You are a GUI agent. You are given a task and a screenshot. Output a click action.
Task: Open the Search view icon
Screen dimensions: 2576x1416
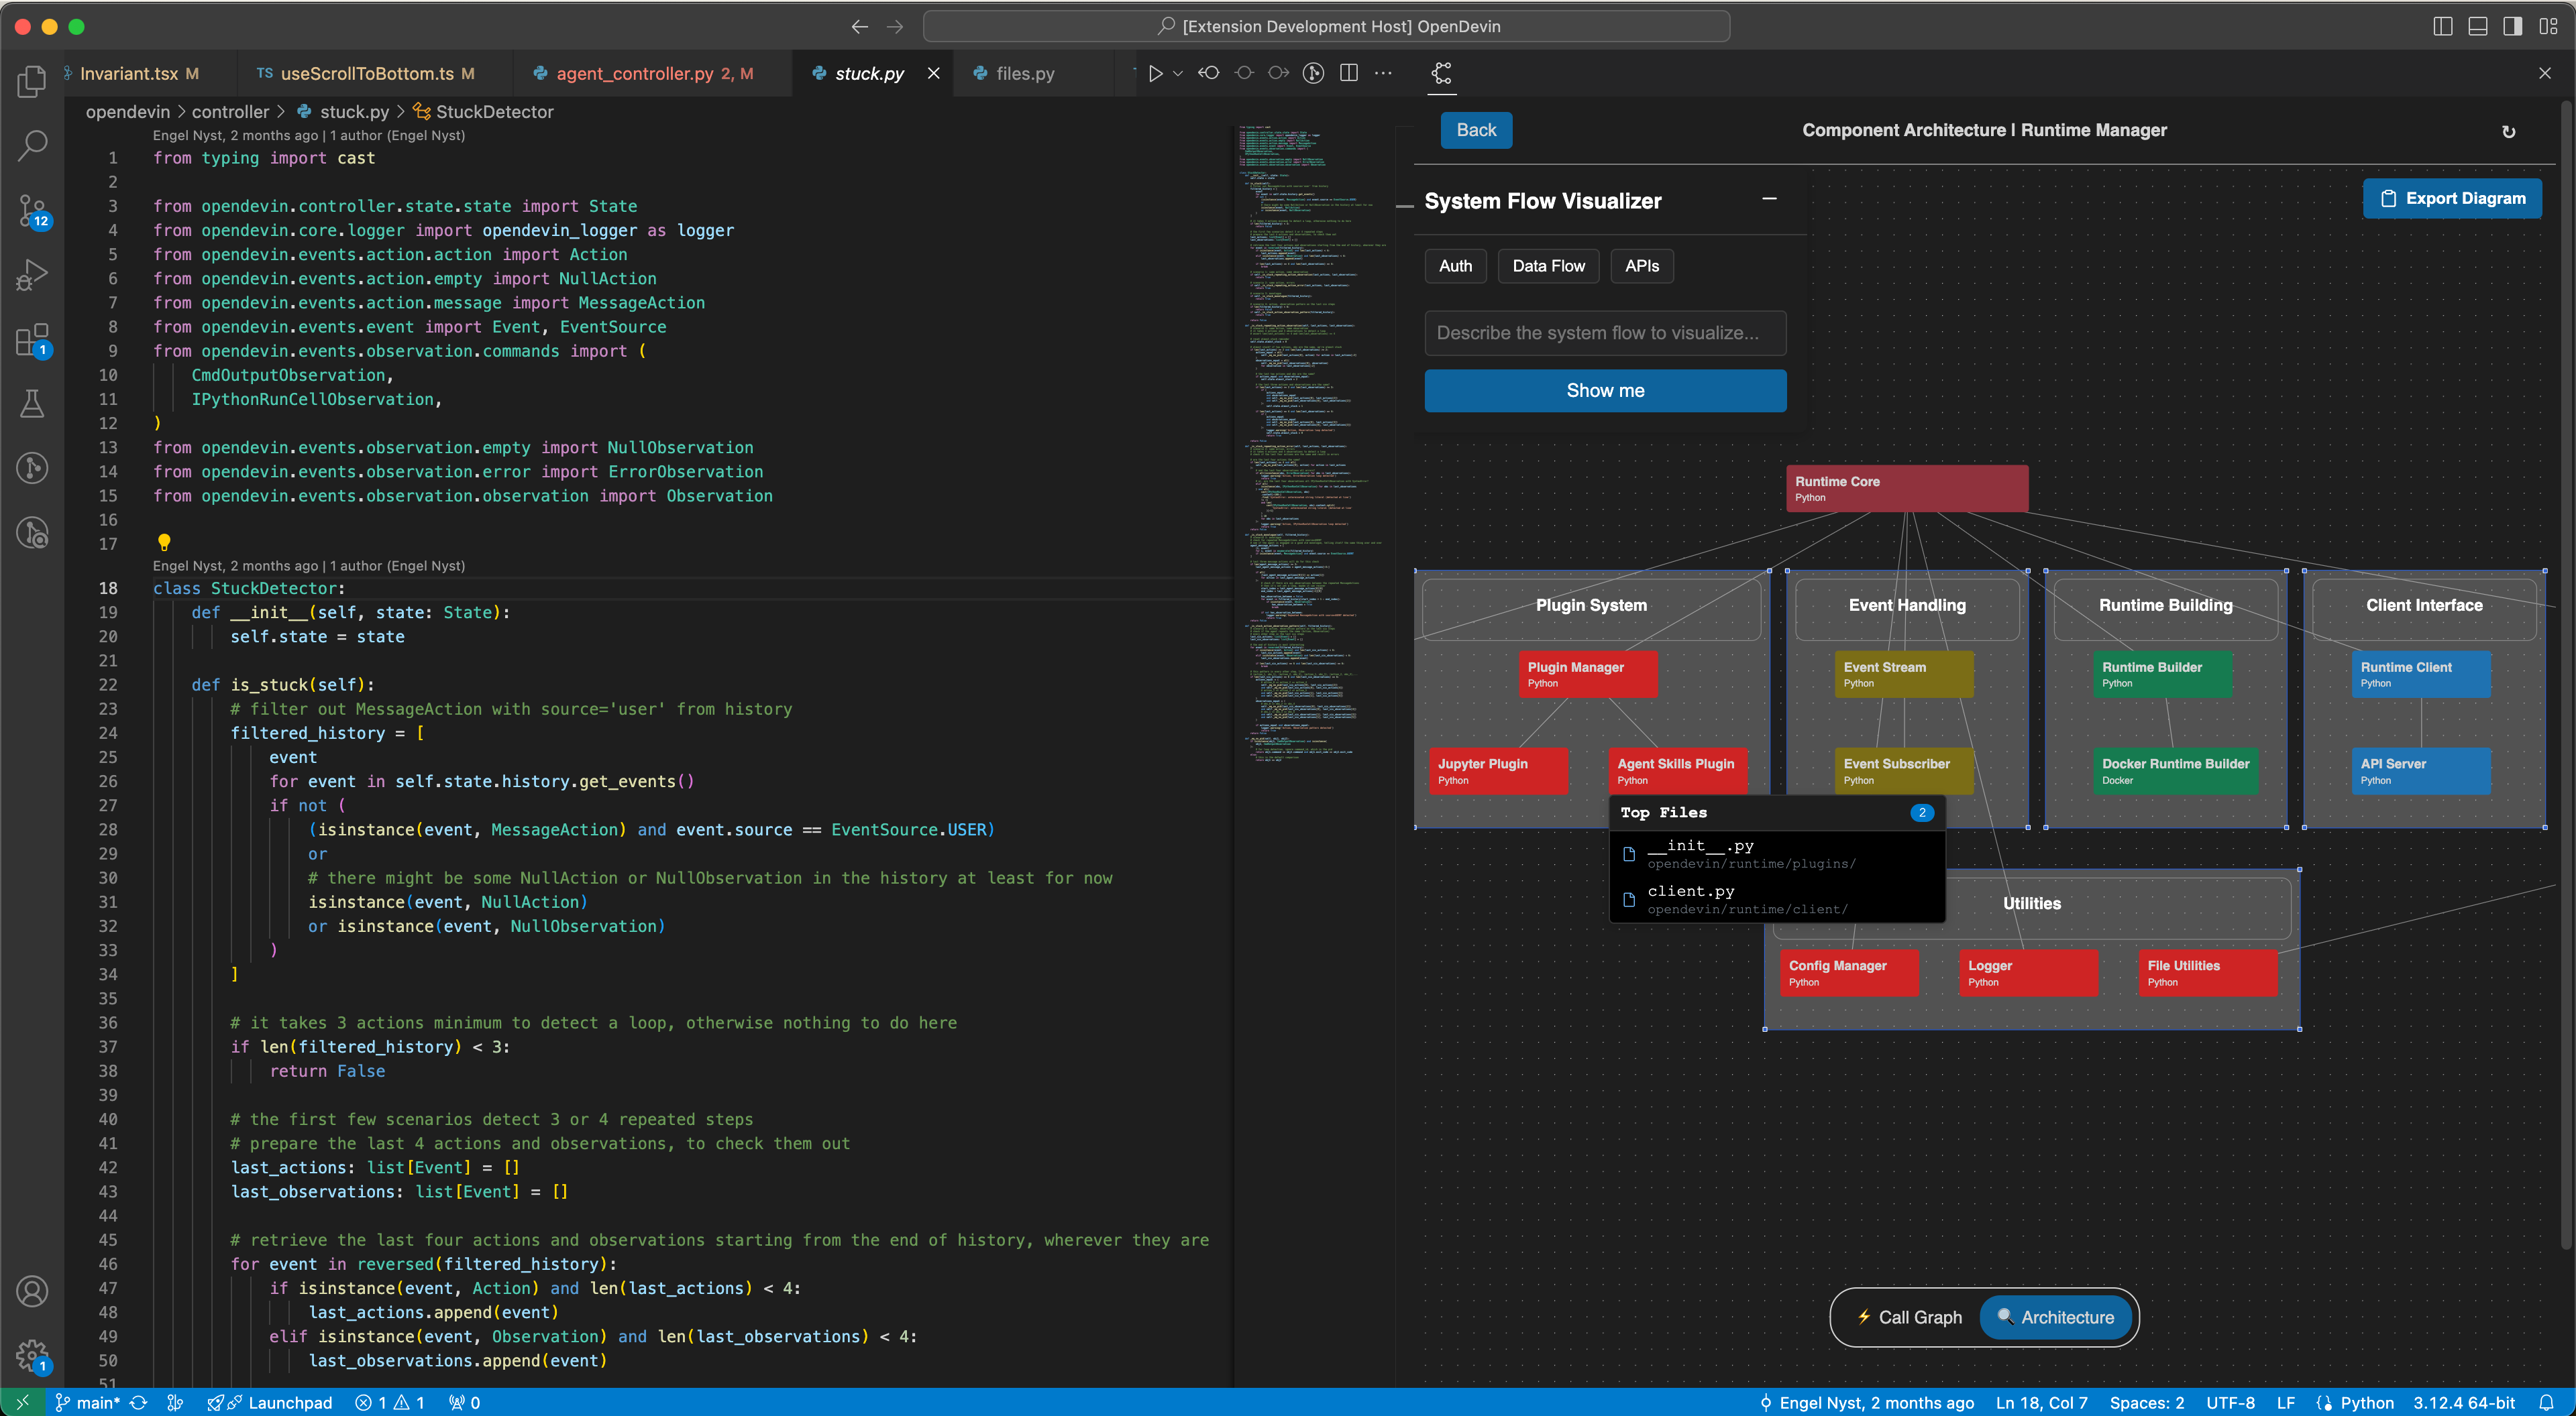32,146
